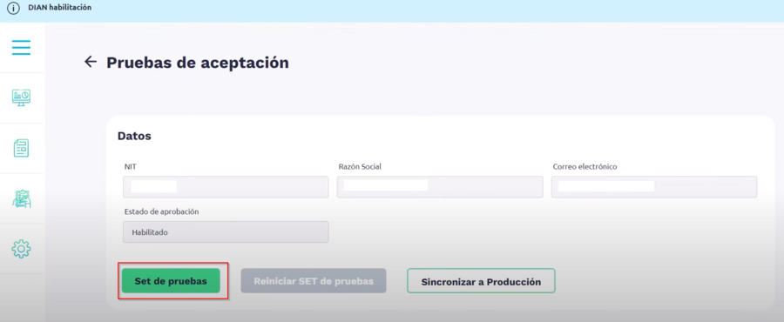Open the dashboard chart monitor icon
Screen dimensions: 784x322
pyautogui.click(x=22, y=97)
